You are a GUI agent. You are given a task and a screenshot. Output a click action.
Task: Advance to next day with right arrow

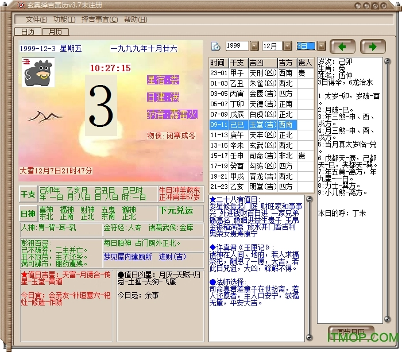coord(373,47)
